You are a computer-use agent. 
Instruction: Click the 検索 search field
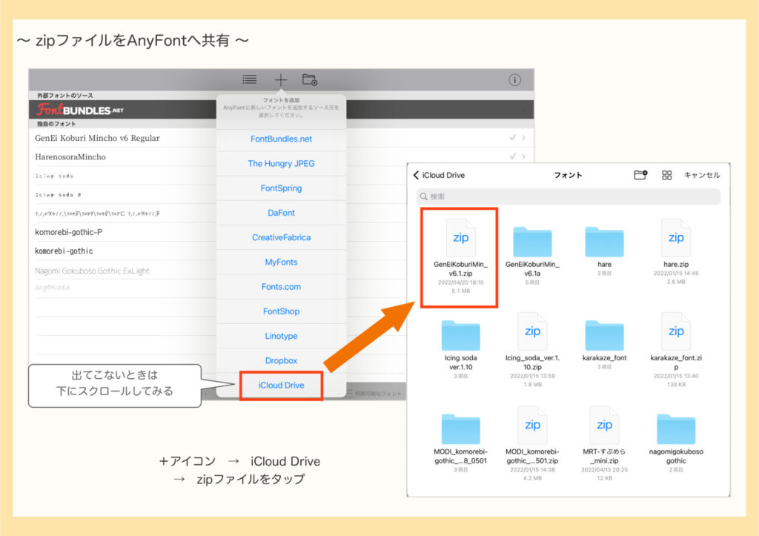(x=569, y=196)
